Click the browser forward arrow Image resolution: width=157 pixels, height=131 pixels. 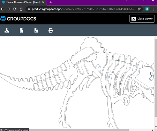tap(9, 9)
